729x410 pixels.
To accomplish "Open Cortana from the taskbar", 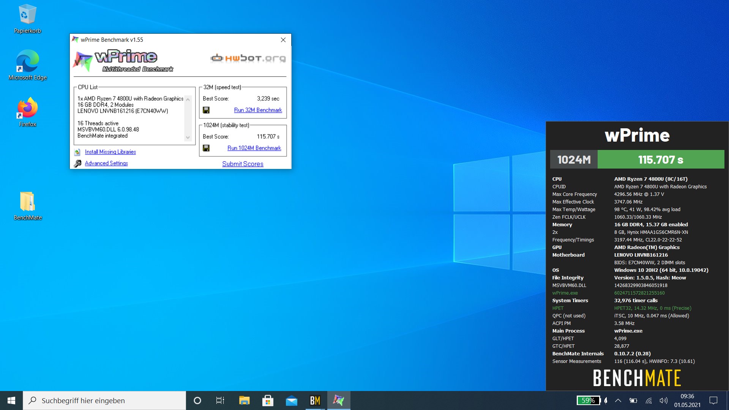I will [x=197, y=401].
